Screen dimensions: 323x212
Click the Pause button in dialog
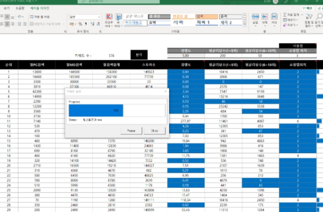(131, 131)
